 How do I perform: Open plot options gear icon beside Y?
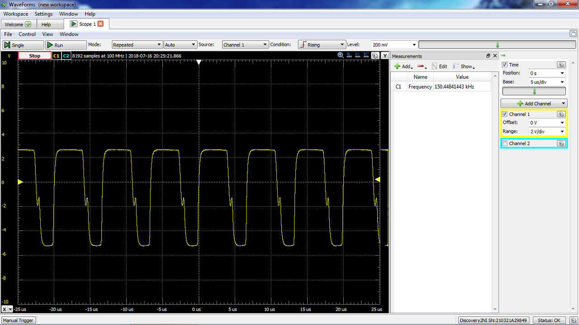(x=375, y=56)
